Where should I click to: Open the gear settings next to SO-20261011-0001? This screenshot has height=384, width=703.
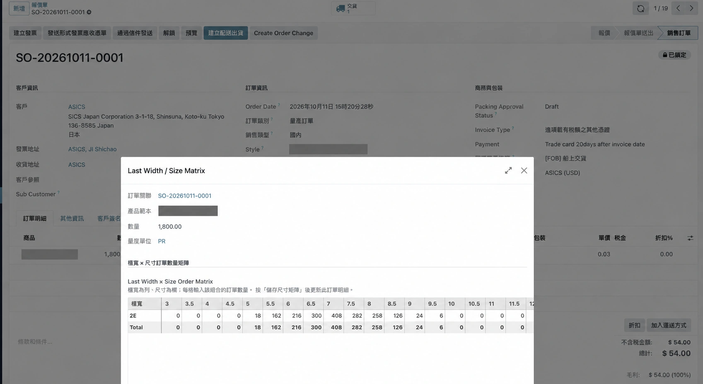coord(89,12)
